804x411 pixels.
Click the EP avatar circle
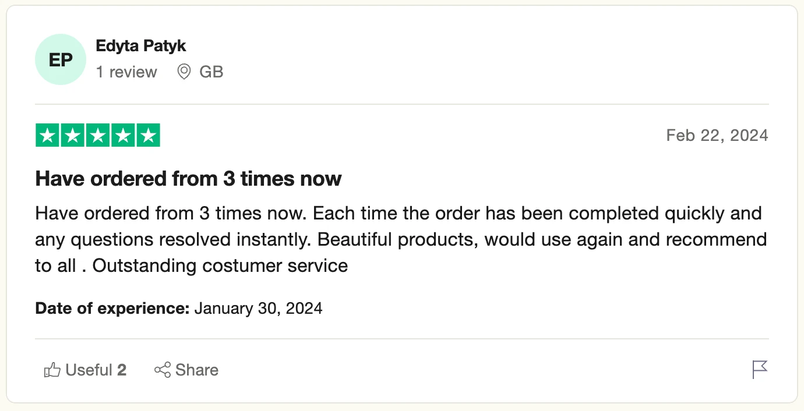pyautogui.click(x=61, y=59)
